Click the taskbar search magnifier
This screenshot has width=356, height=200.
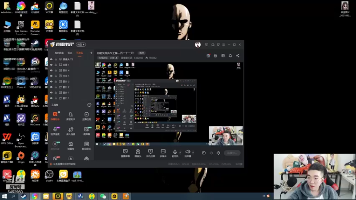(13, 196)
